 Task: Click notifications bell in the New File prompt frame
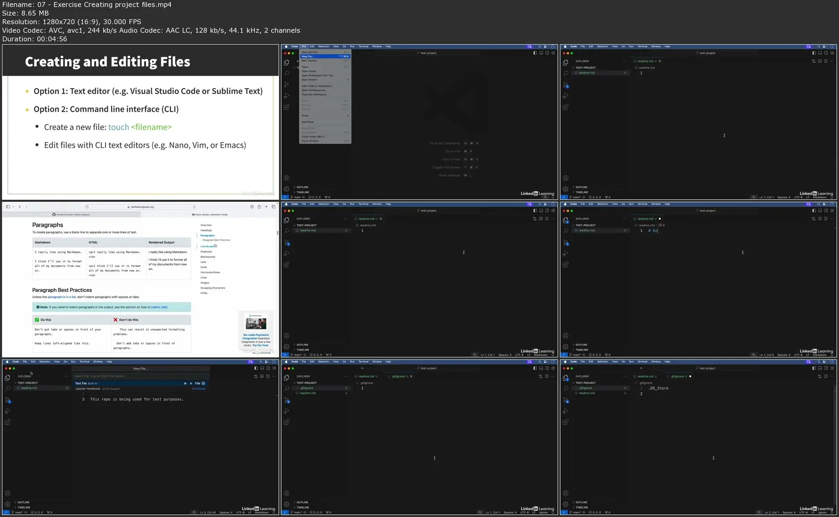[x=274, y=512]
